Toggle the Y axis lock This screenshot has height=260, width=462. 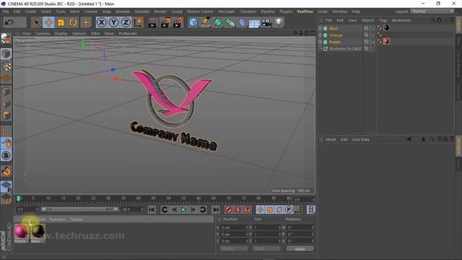click(x=114, y=22)
